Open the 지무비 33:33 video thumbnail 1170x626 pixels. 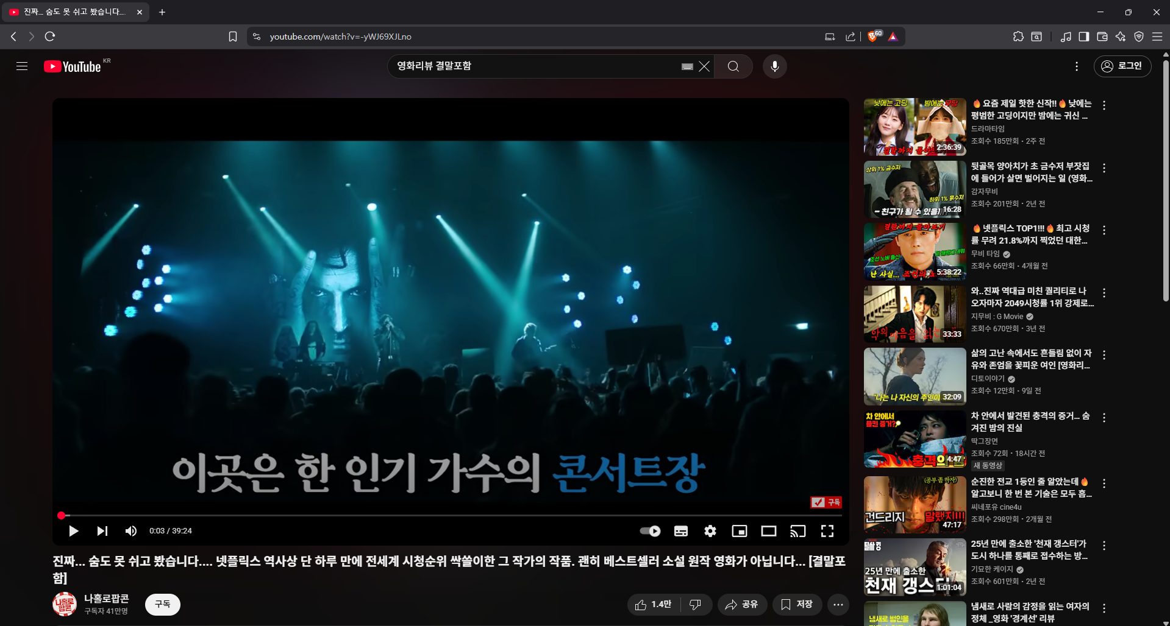click(x=915, y=314)
